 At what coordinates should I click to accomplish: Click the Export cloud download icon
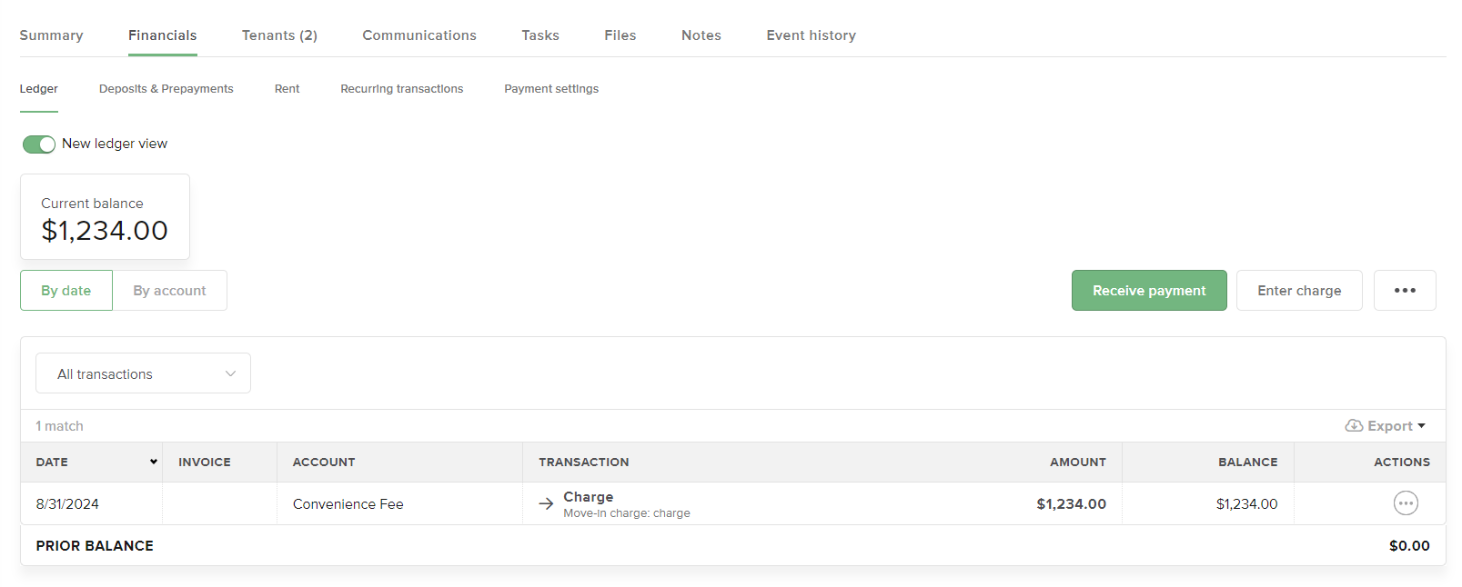point(1354,426)
